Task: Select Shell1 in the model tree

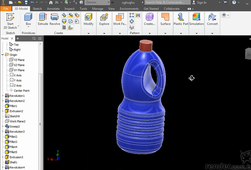Action: [x=13, y=162]
